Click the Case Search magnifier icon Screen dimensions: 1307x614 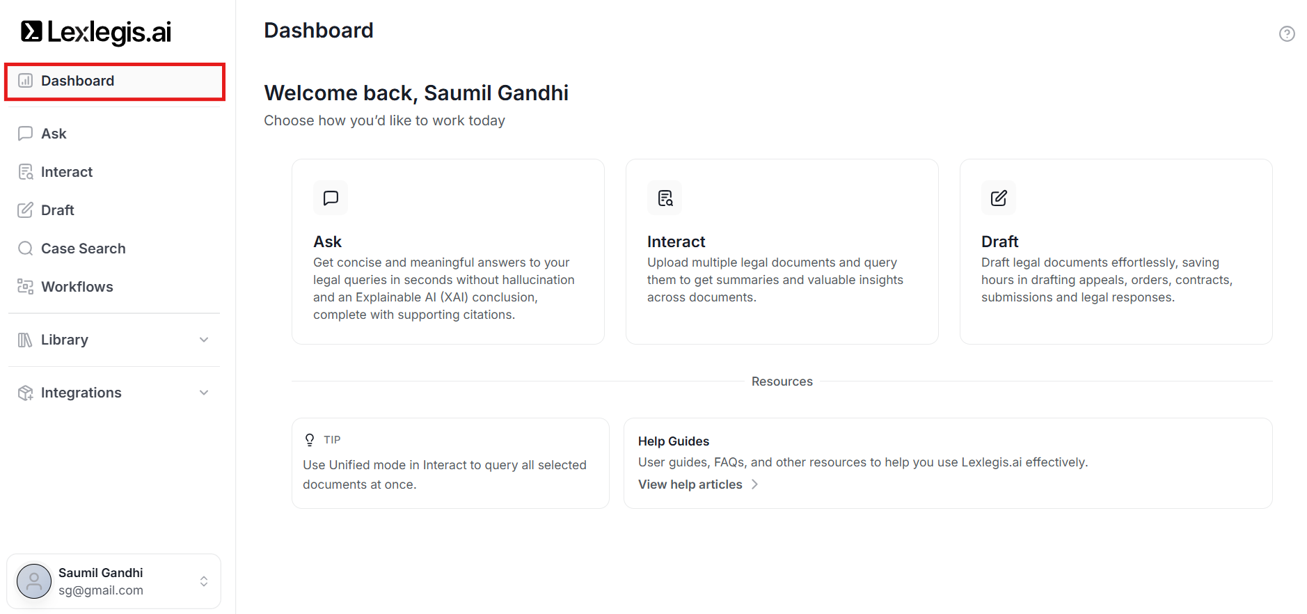pyautogui.click(x=26, y=249)
